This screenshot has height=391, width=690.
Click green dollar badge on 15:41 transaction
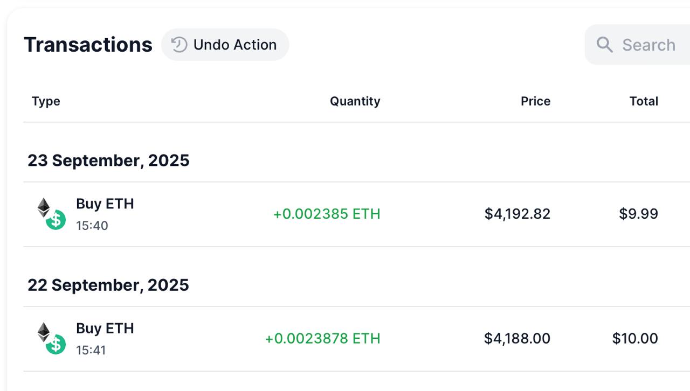tap(56, 344)
